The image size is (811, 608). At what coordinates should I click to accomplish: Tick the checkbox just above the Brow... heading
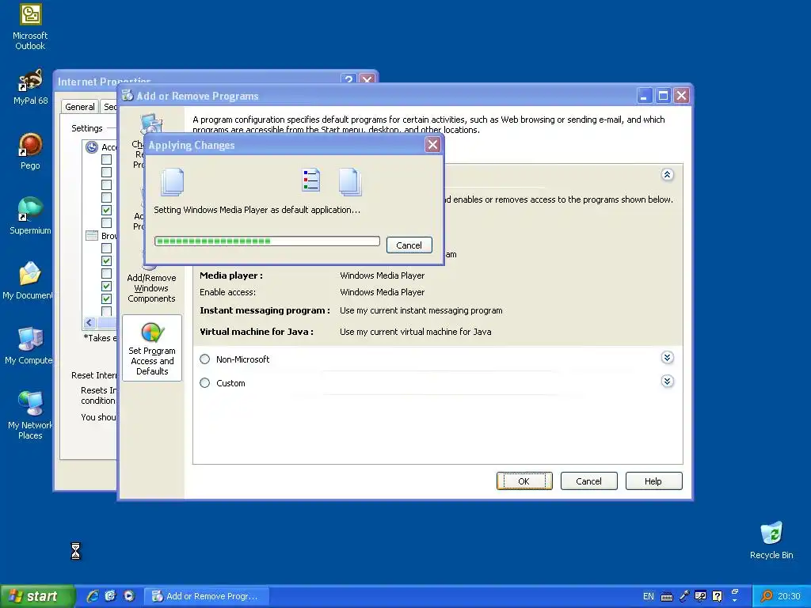pos(107,222)
